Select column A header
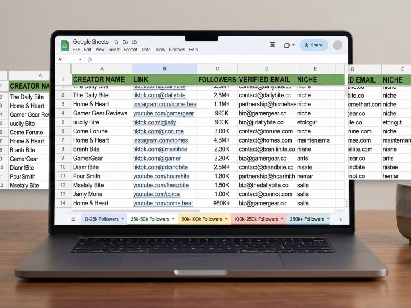 coord(102,69)
